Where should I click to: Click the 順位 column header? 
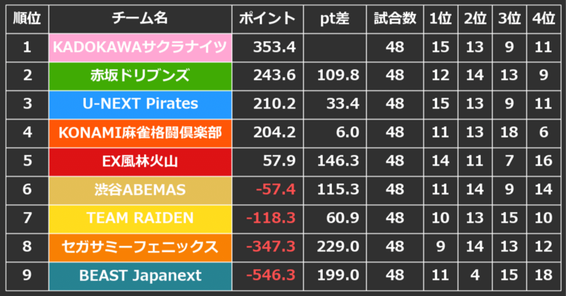(27, 19)
